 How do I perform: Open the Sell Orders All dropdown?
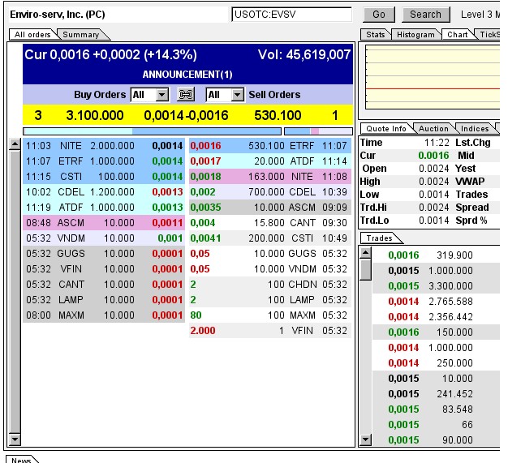pos(225,95)
